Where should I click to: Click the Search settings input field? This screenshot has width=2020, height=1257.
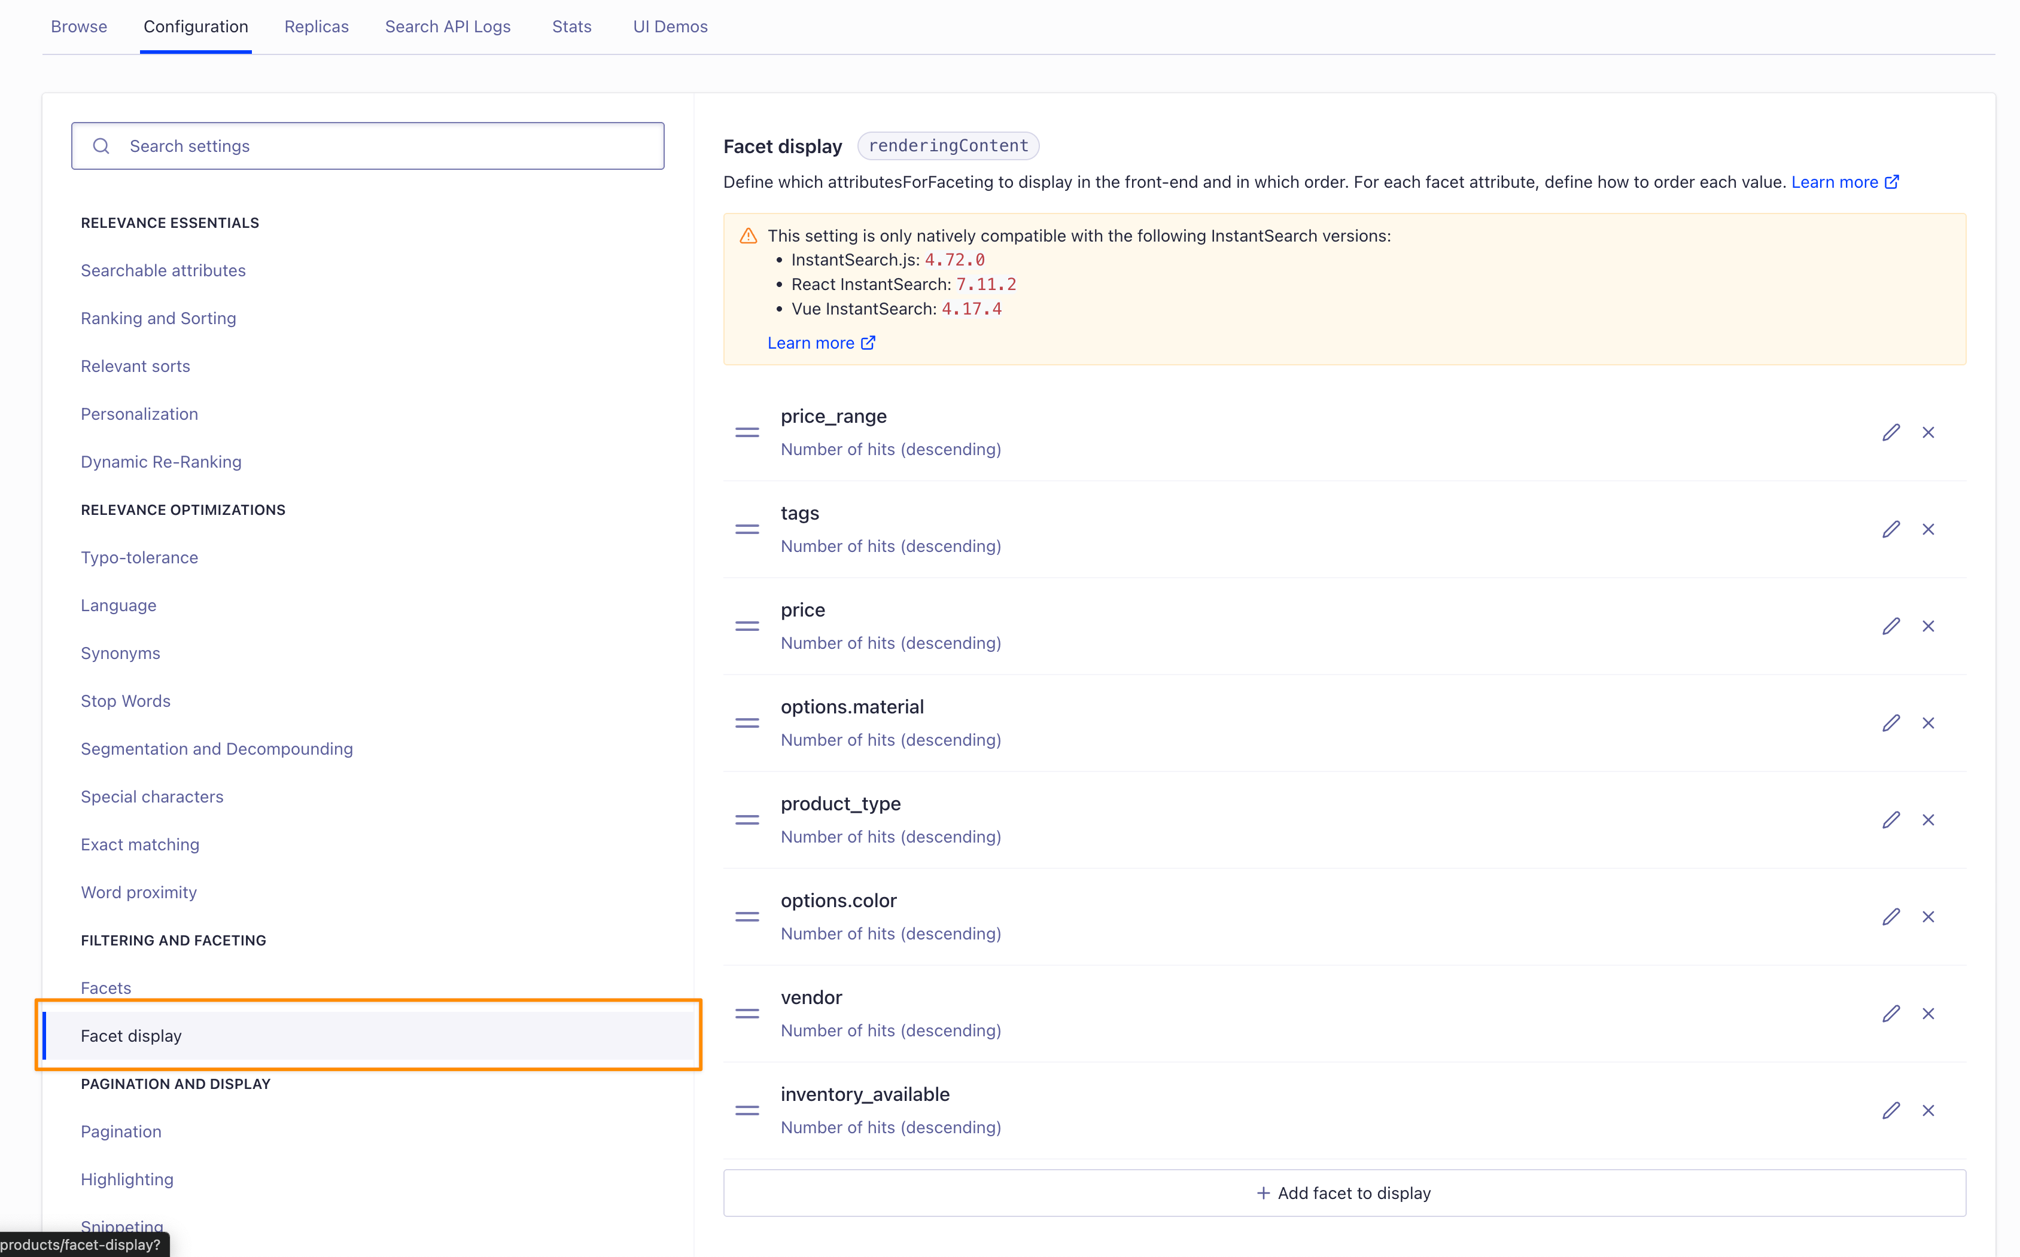pos(367,145)
